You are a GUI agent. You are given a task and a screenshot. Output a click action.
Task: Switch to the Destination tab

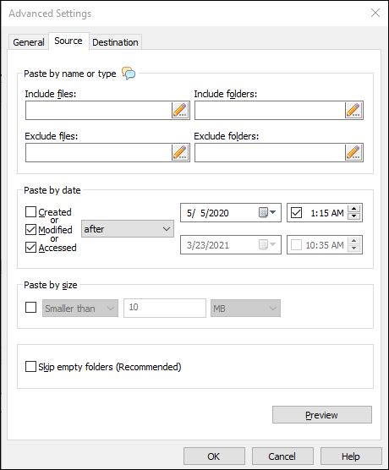point(115,42)
